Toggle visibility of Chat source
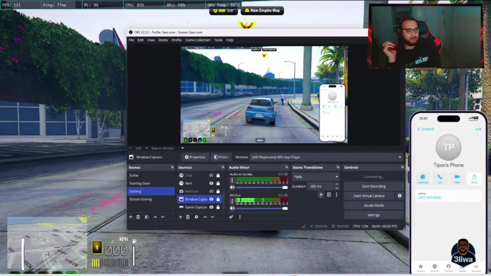Image resolution: width=491 pixels, height=276 pixels. click(211, 175)
